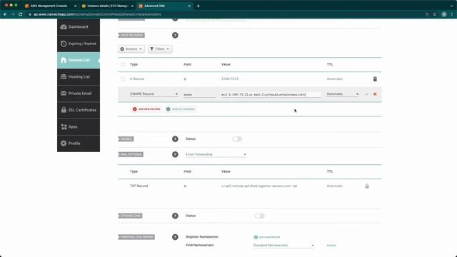Tick the A Record row checkbox
This screenshot has height=257, width=457.
pyautogui.click(x=123, y=79)
